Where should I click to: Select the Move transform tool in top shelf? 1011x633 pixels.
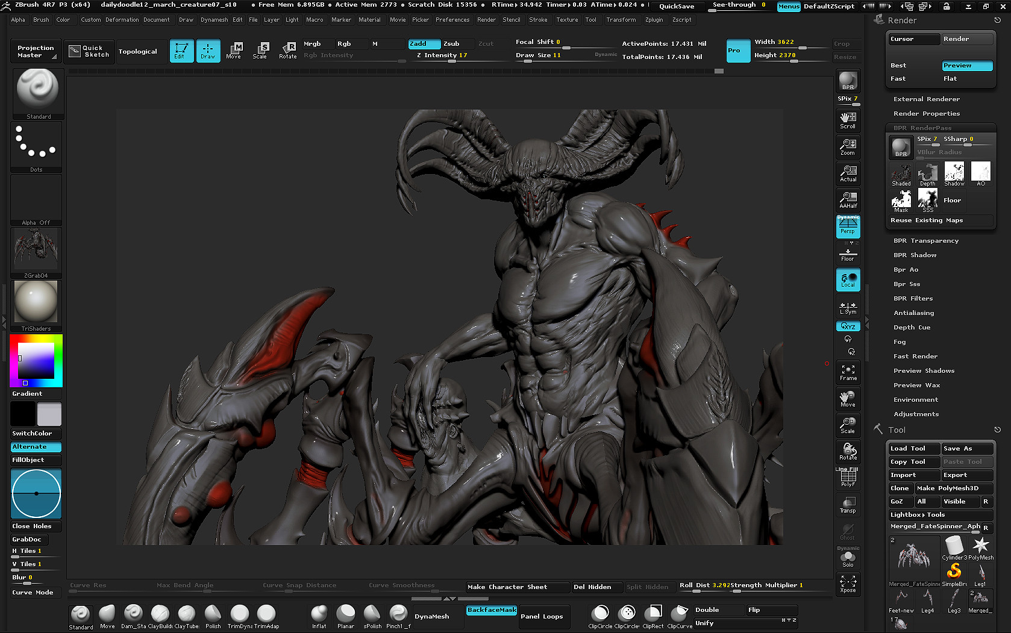234,51
